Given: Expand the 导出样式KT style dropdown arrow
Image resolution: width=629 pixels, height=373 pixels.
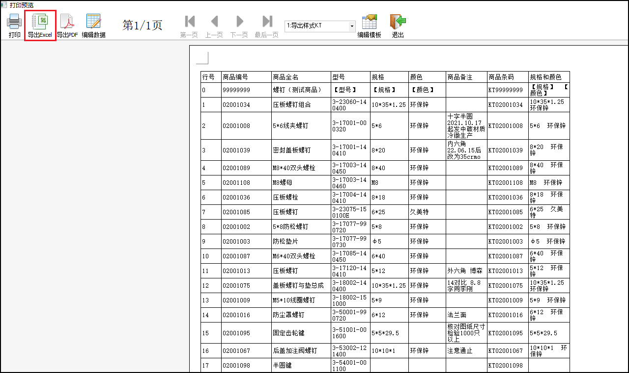Looking at the screenshot, I should point(352,26).
